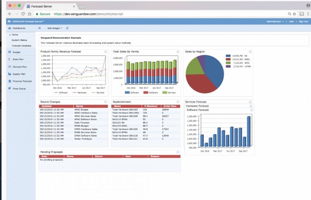Click the NA legend swatch in Sales by Region
This screenshot has width=311, height=200.
tap(228, 56)
